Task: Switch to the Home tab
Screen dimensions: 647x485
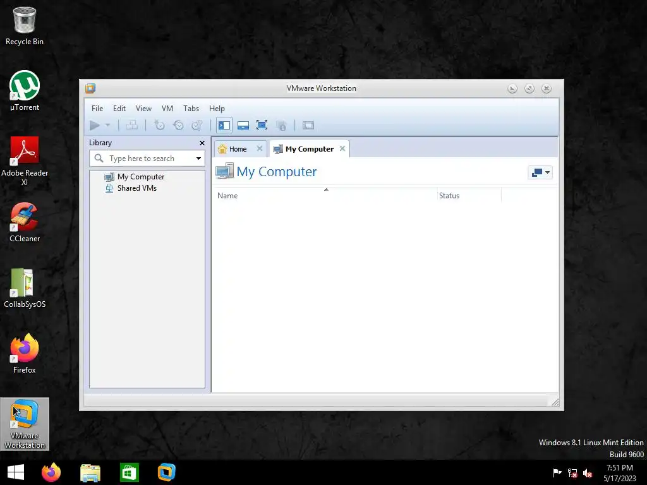Action: pos(238,149)
